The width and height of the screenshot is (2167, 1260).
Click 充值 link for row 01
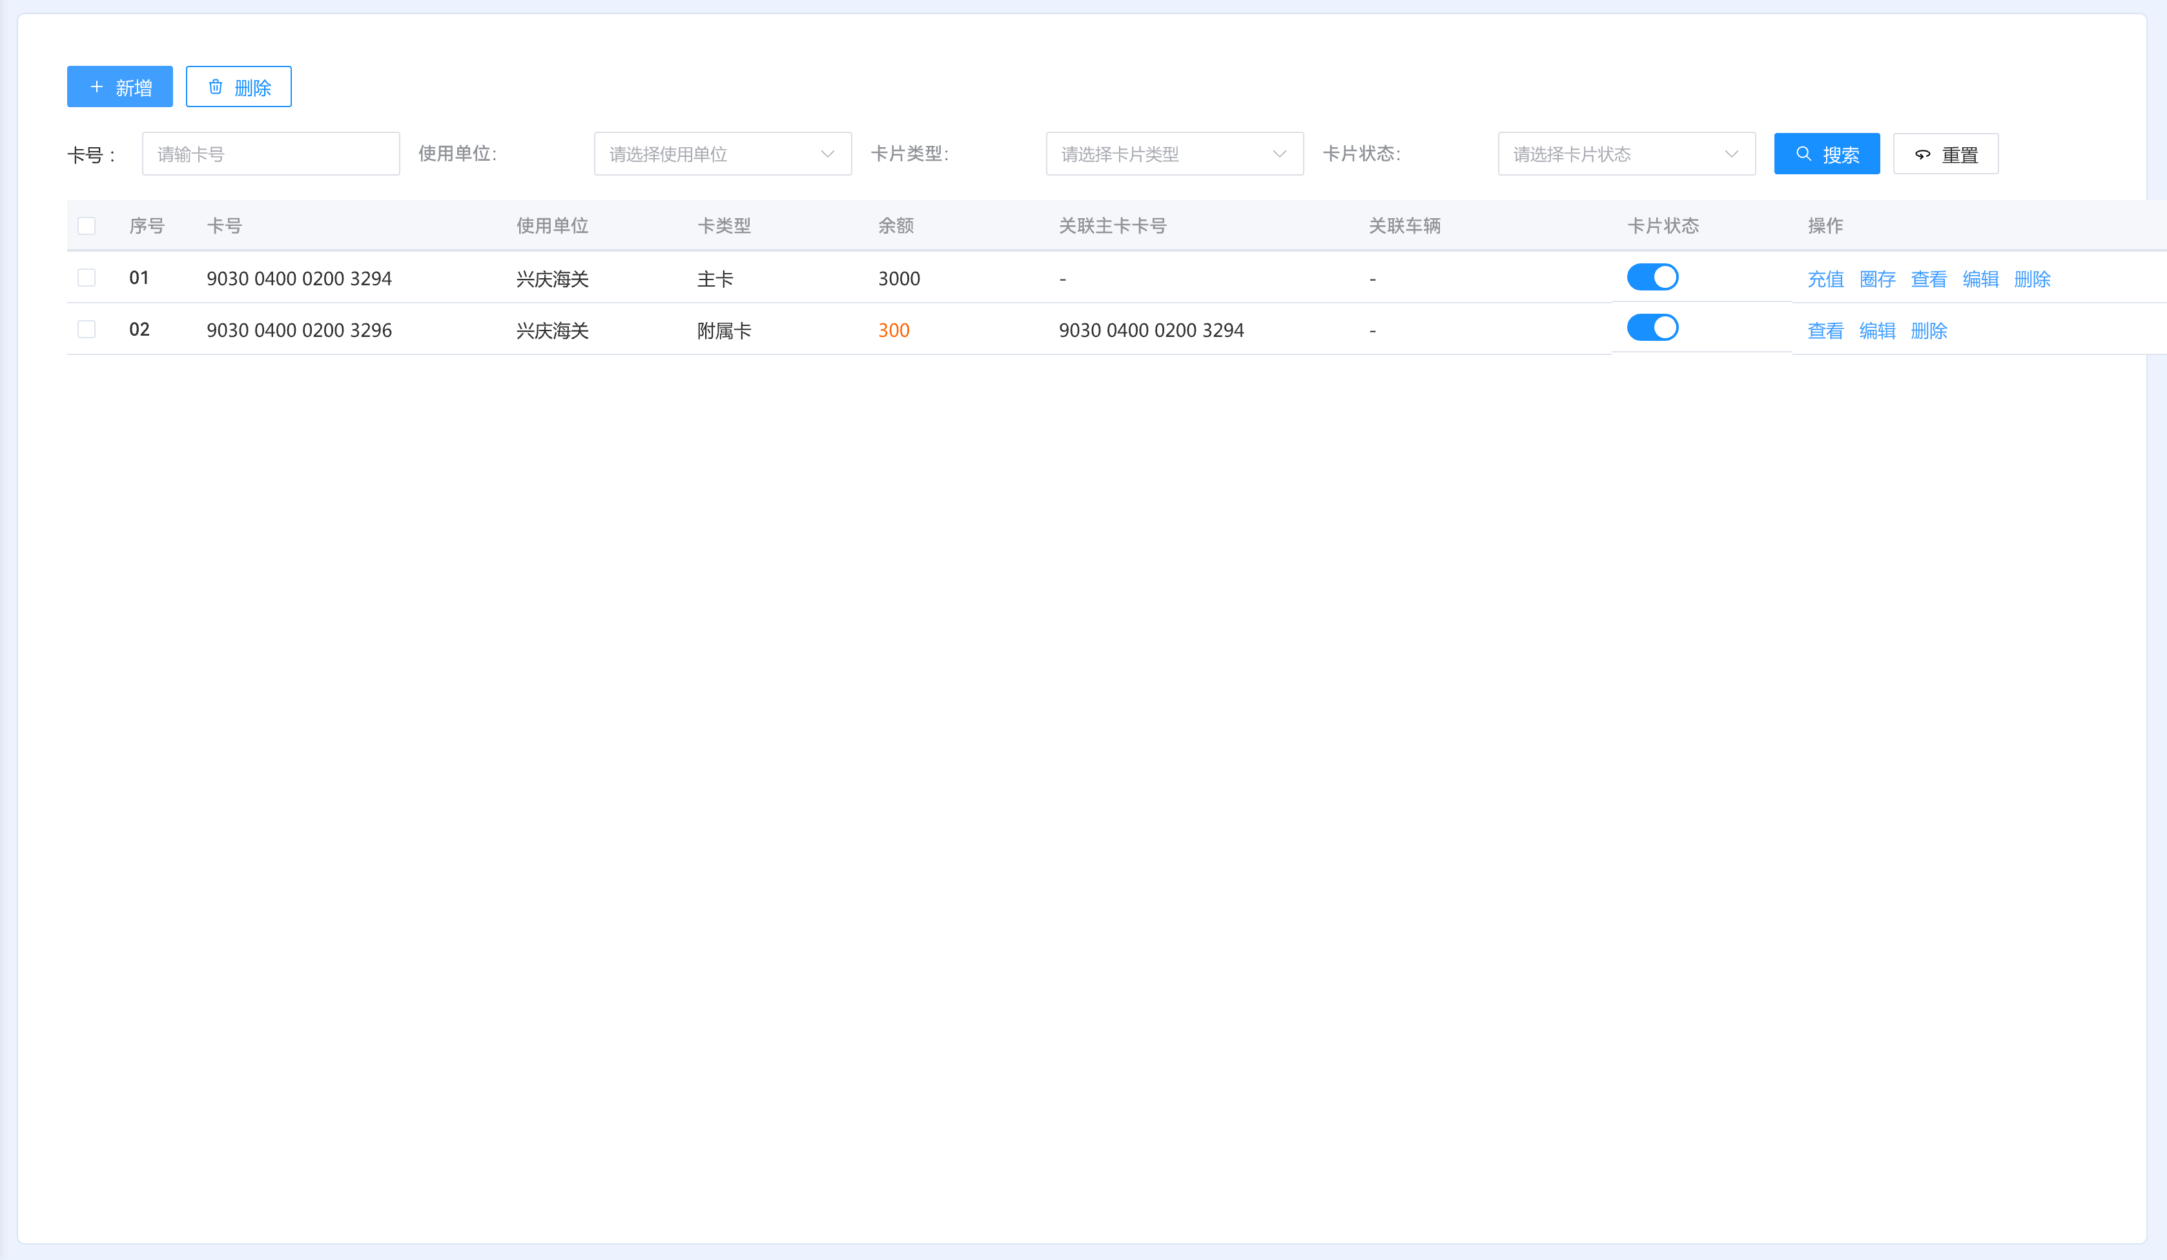tap(1825, 279)
